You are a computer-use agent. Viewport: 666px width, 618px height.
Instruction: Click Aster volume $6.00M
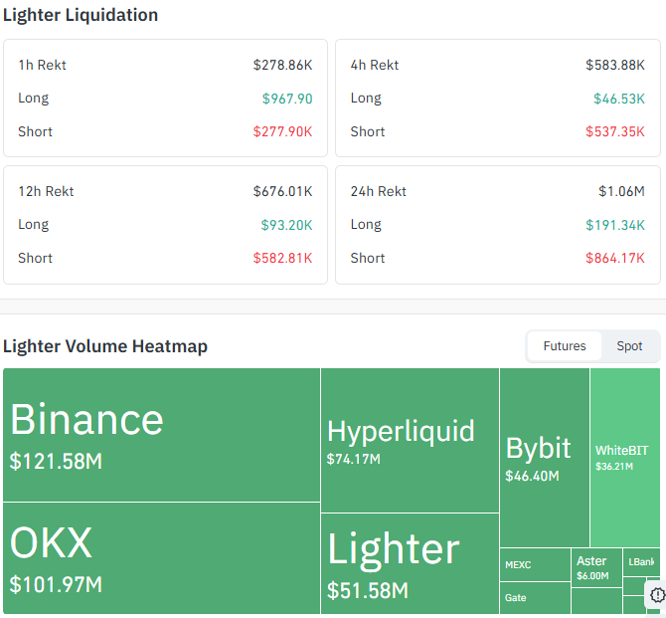coord(592,576)
